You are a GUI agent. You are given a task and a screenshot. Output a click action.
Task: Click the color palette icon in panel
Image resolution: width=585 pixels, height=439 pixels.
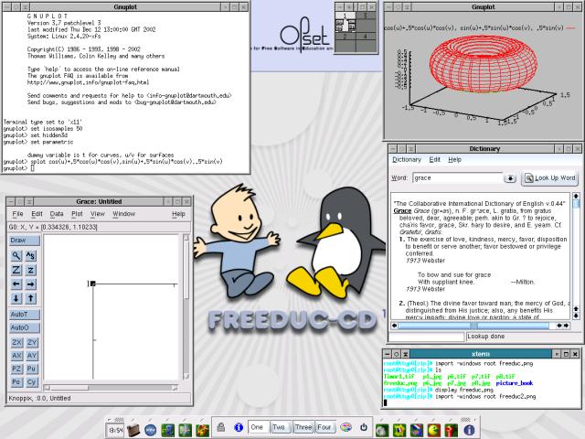[x=346, y=427]
